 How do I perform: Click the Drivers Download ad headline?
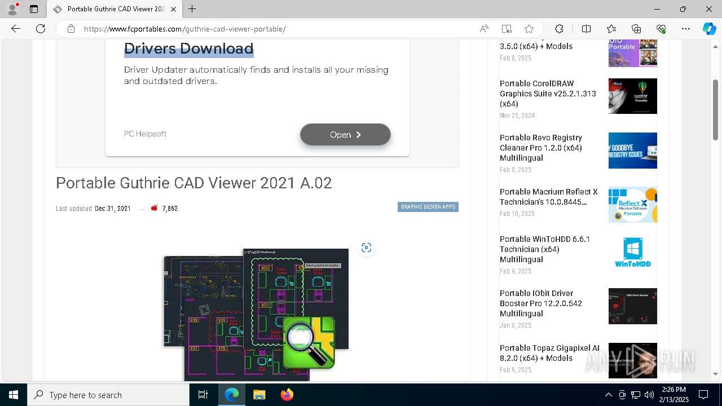pyautogui.click(x=188, y=48)
